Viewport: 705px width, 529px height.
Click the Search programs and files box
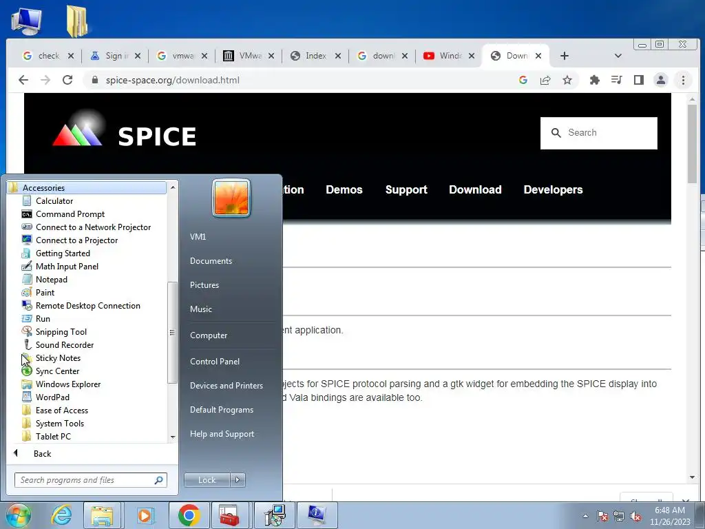coord(90,480)
